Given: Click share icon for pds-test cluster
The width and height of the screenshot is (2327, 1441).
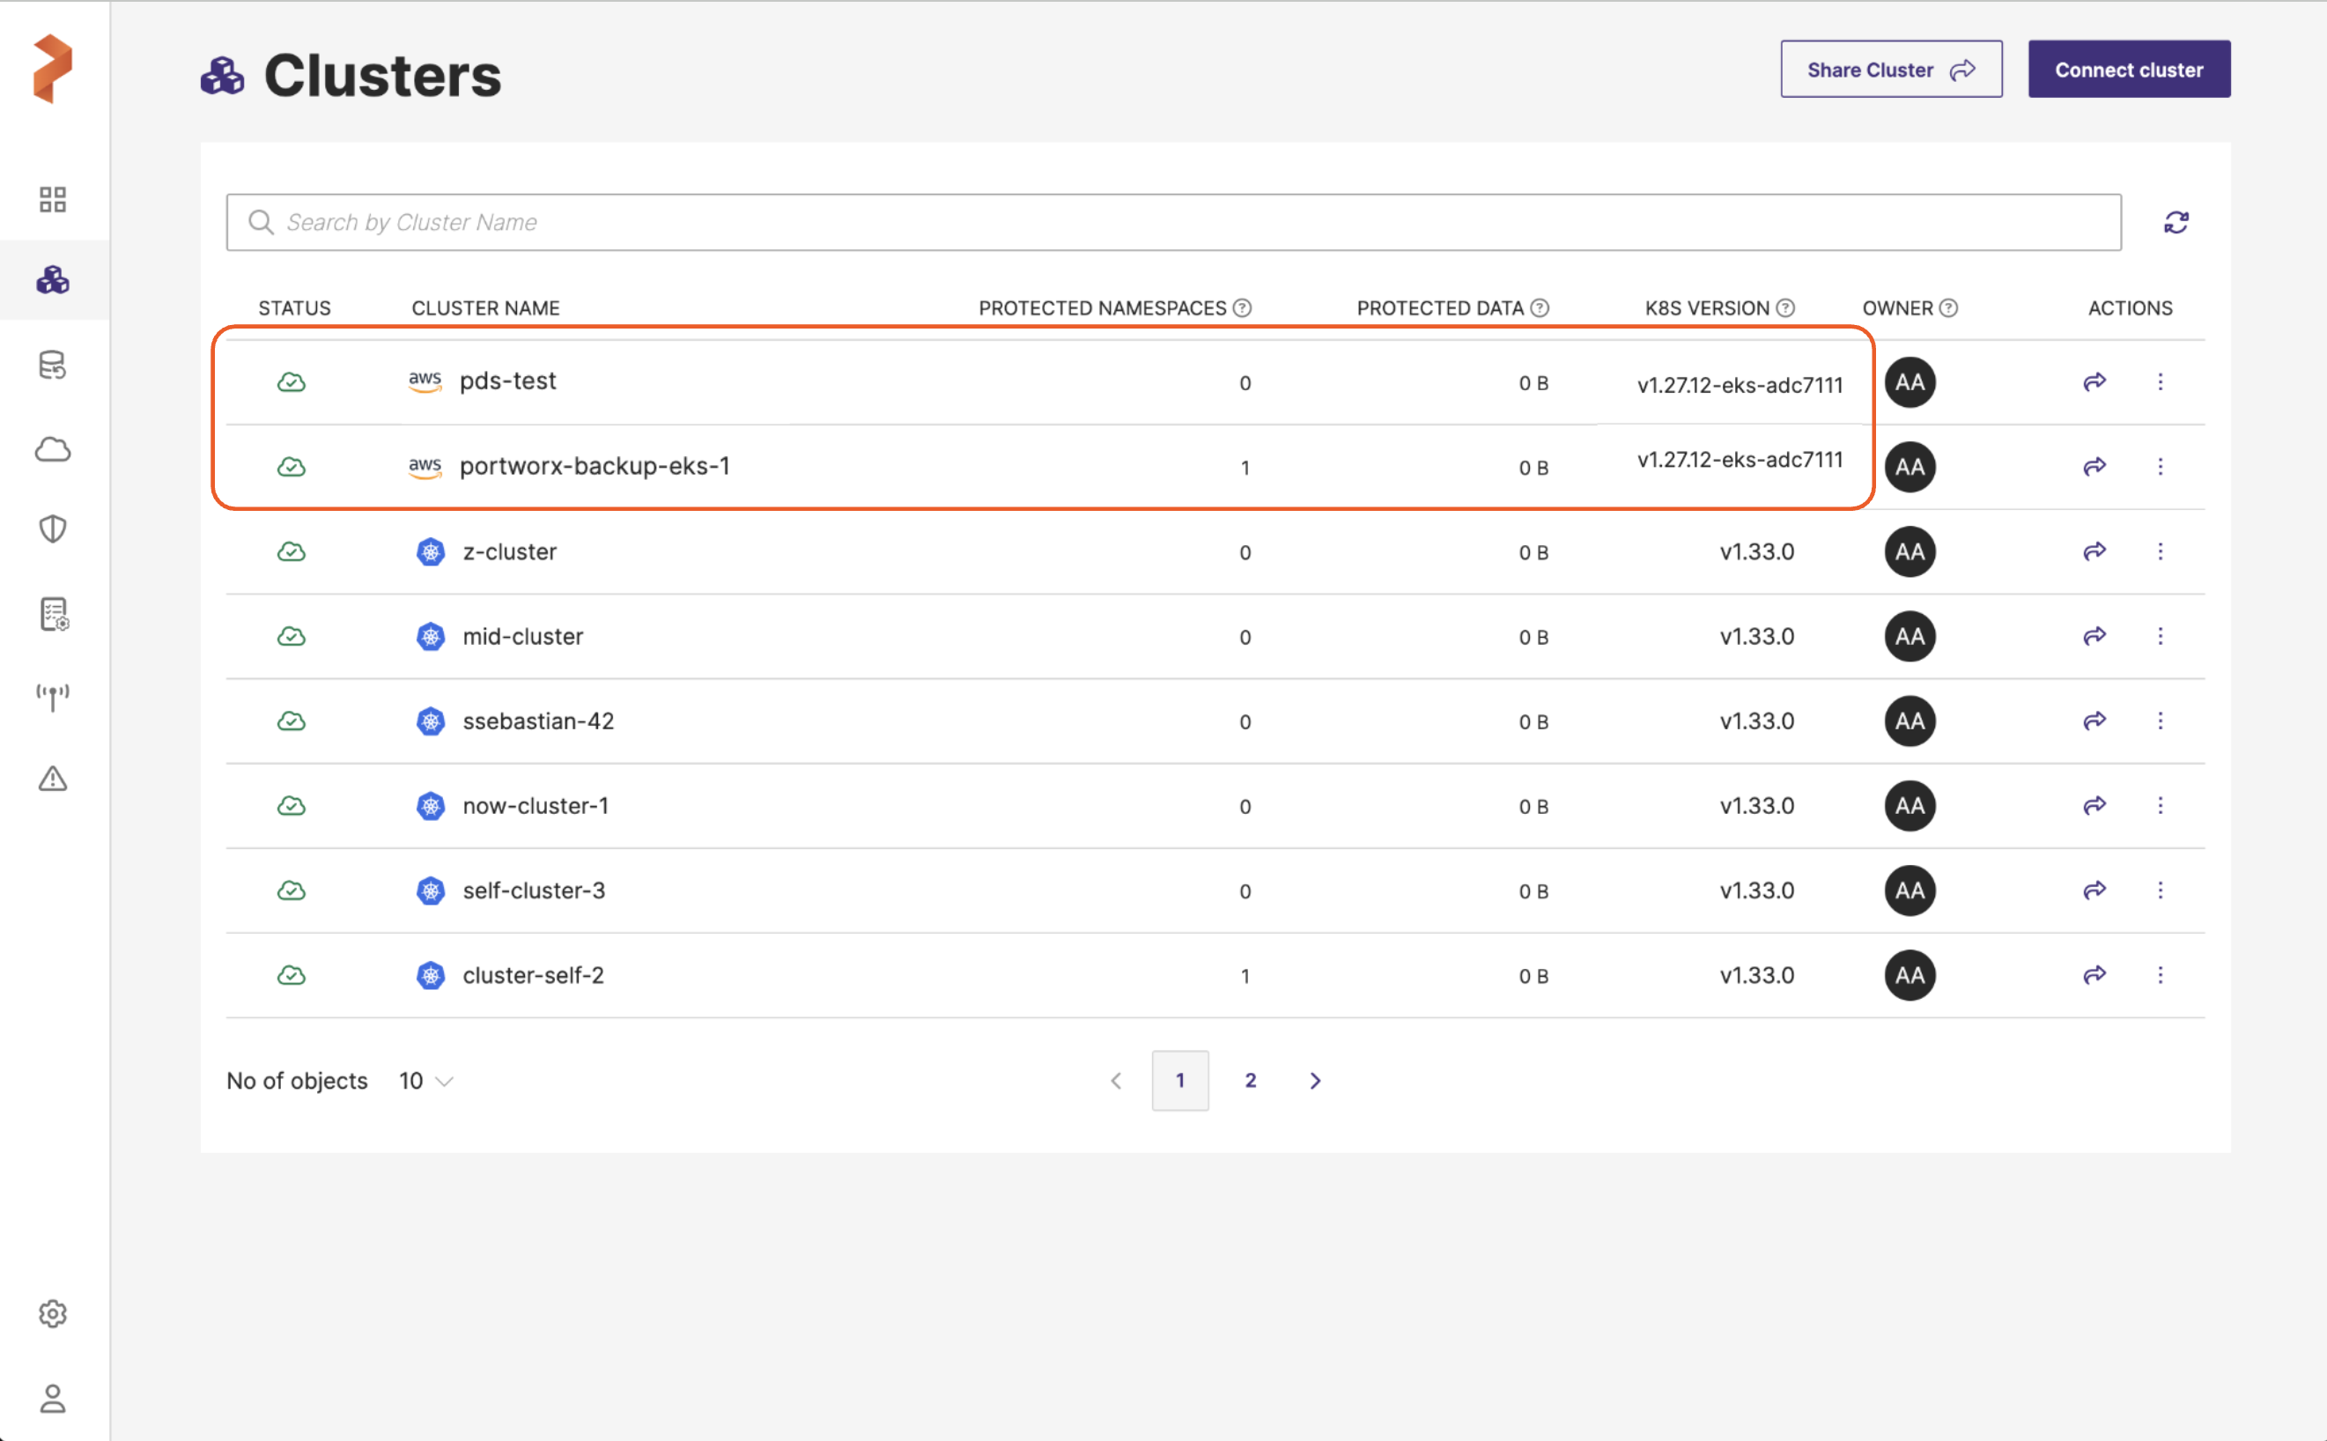Looking at the screenshot, I should pos(2094,382).
